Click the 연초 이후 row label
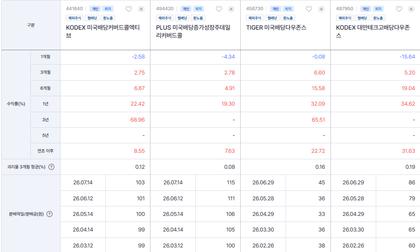The image size is (420, 252). [46, 151]
